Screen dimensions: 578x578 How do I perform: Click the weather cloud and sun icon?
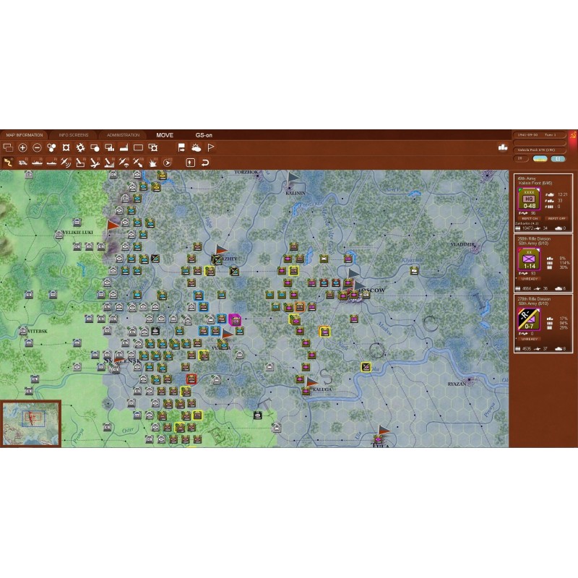click(x=196, y=147)
